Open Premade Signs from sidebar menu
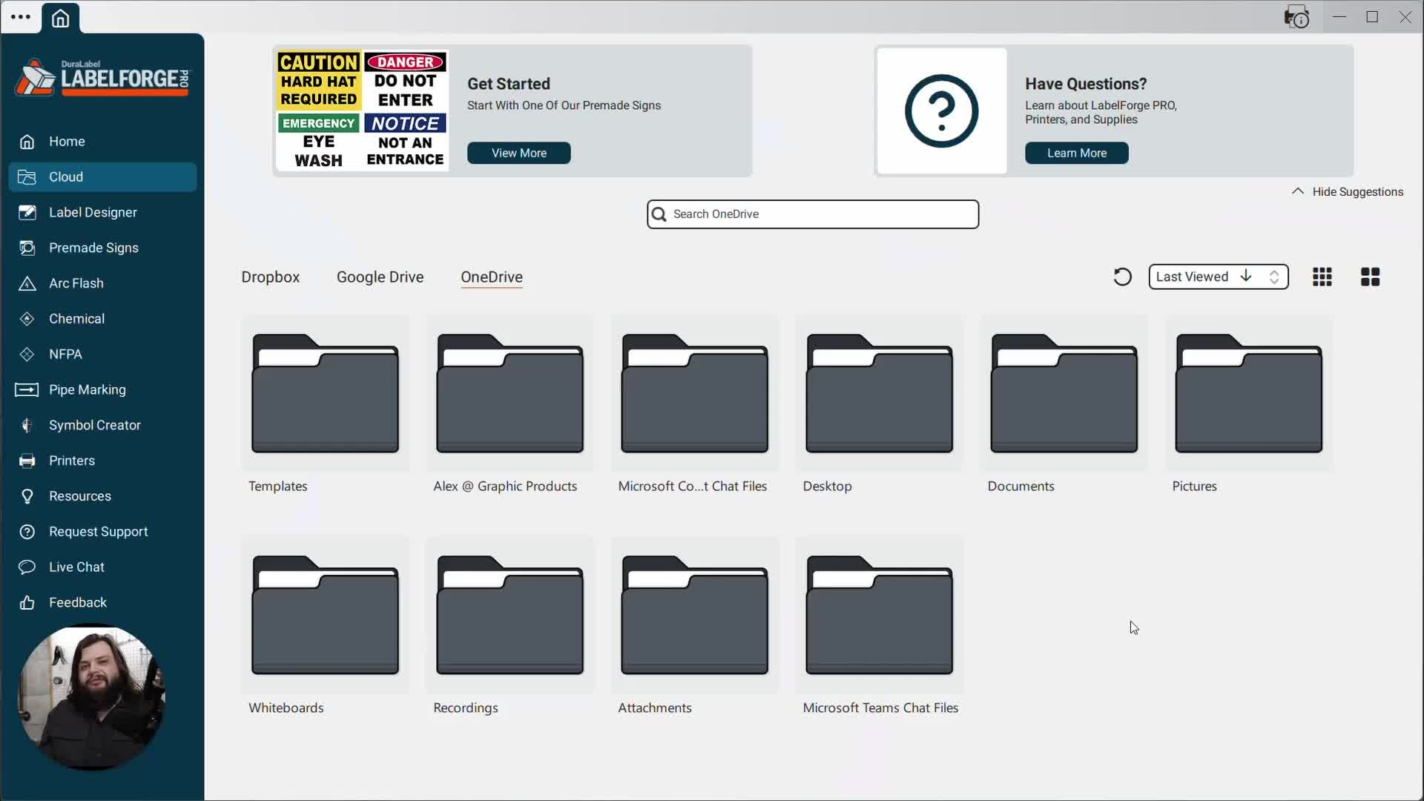This screenshot has height=801, width=1424. [x=102, y=248]
